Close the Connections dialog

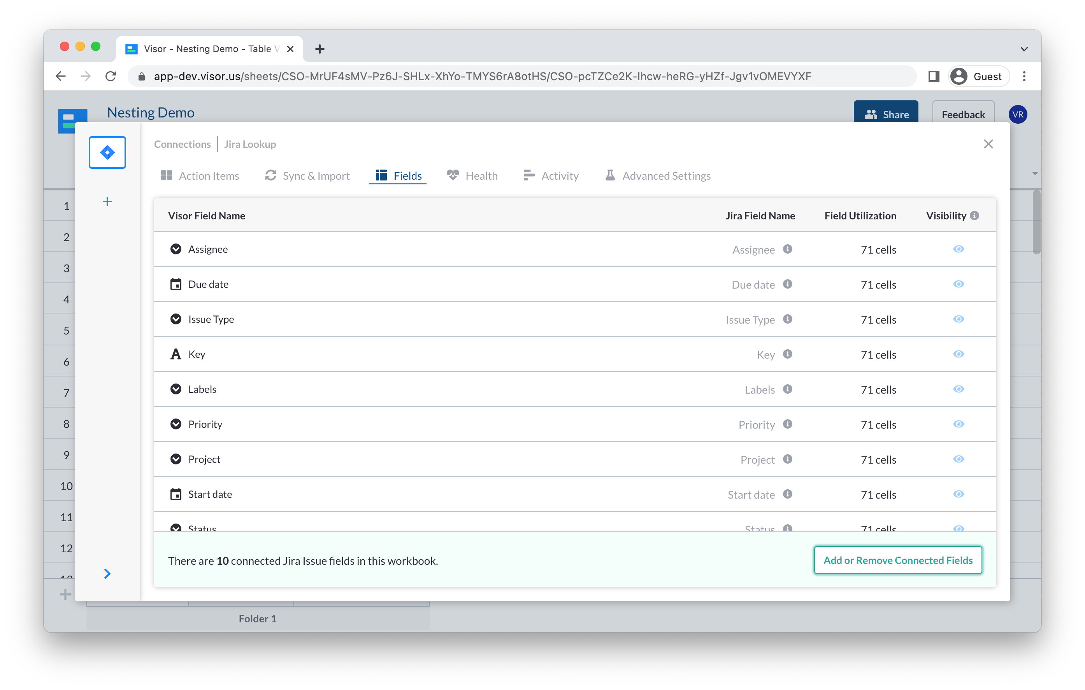pos(988,144)
